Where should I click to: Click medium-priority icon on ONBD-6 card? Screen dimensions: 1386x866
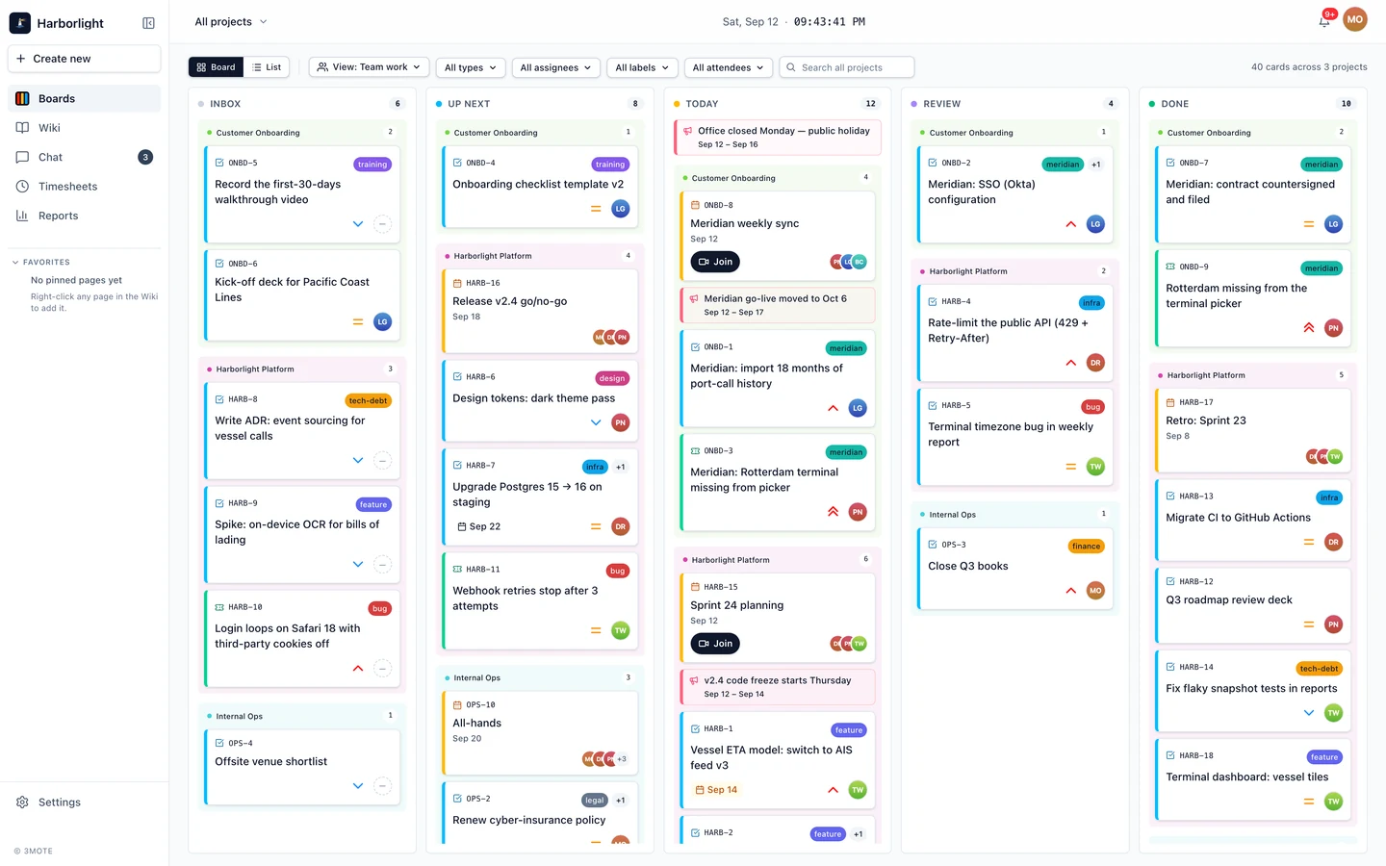358,322
